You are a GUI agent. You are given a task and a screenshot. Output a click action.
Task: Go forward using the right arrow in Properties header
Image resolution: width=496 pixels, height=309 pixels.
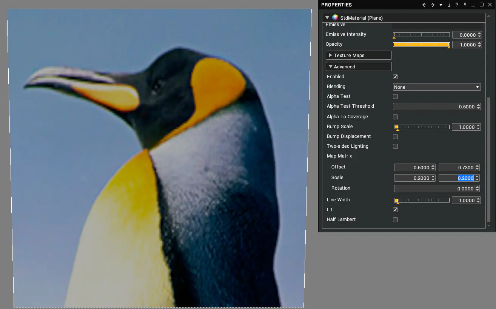click(433, 5)
